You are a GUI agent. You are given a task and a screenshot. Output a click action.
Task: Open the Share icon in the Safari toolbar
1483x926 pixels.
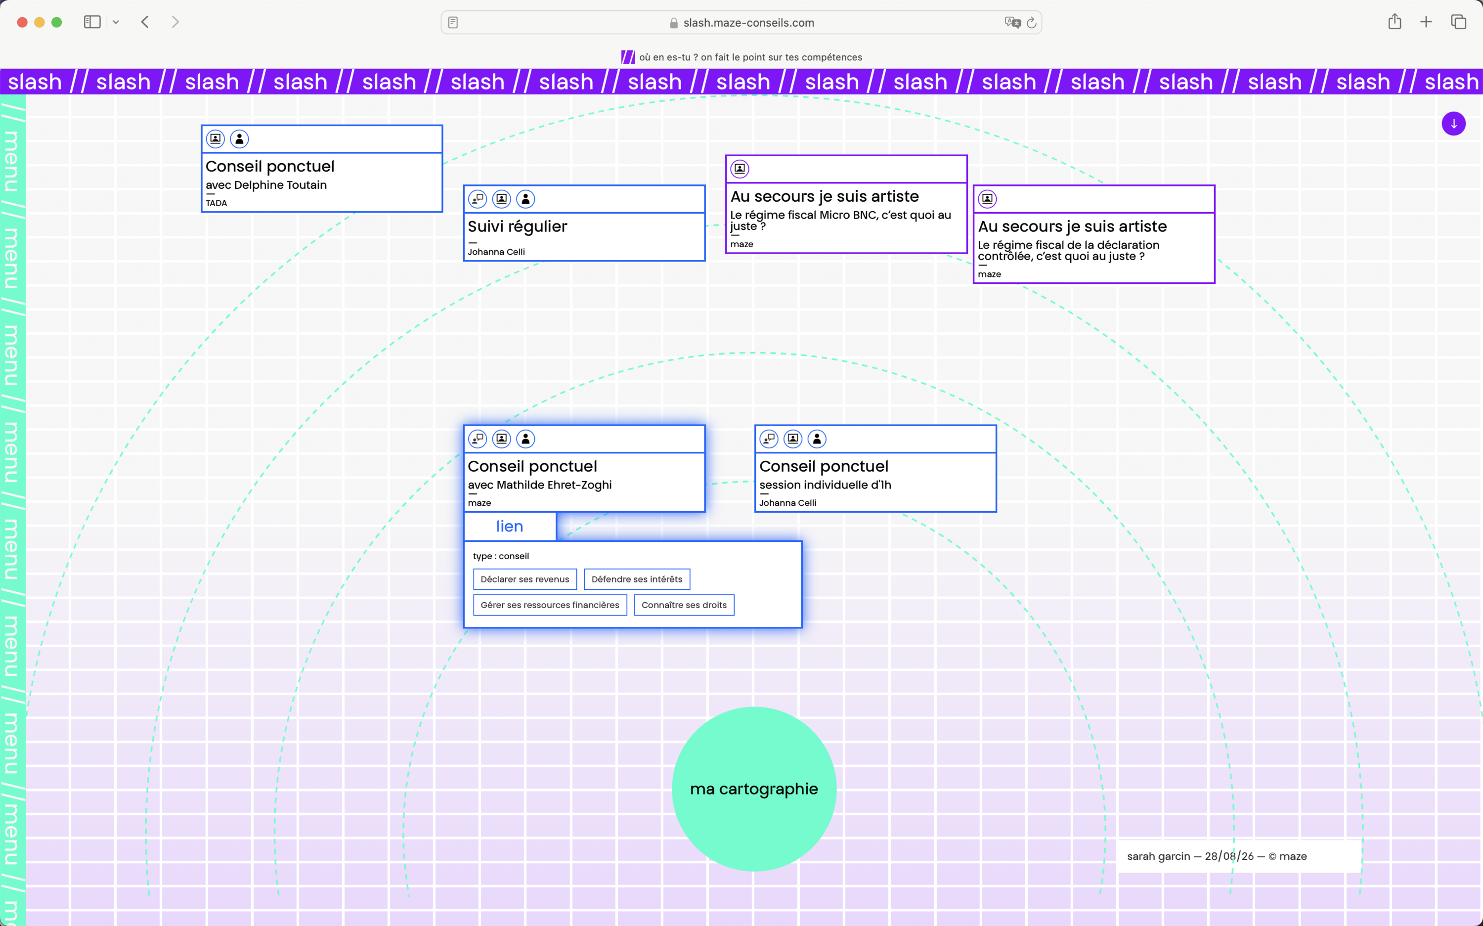pyautogui.click(x=1395, y=22)
